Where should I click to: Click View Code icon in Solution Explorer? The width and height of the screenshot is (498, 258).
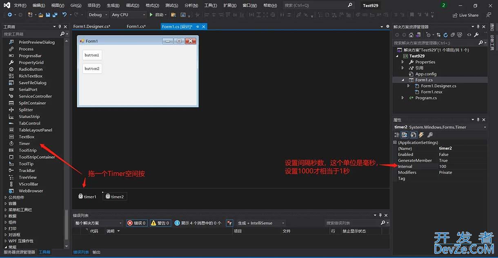(x=469, y=35)
